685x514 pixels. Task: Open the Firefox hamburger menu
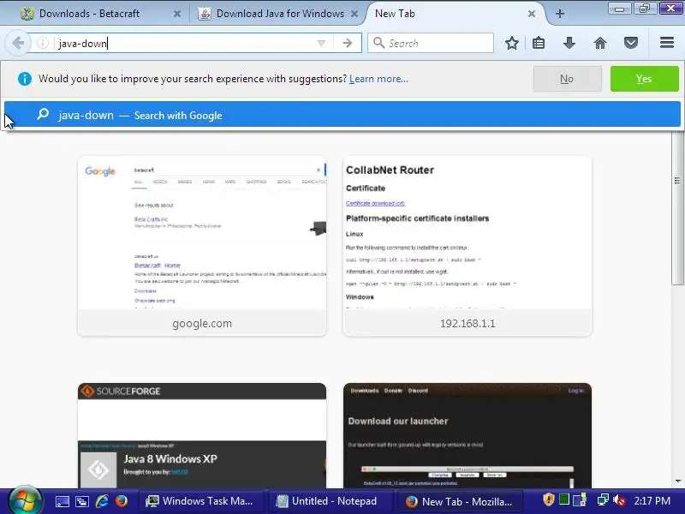tap(667, 42)
